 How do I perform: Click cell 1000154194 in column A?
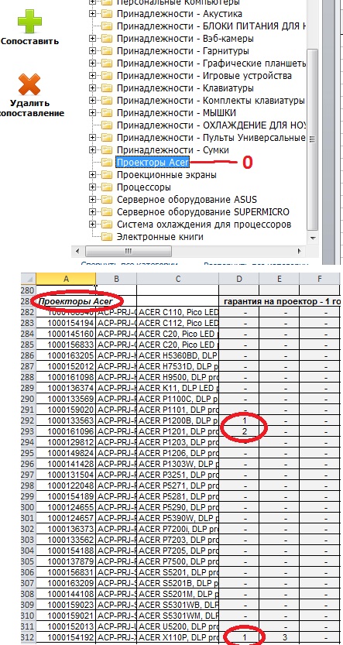[x=66, y=324]
